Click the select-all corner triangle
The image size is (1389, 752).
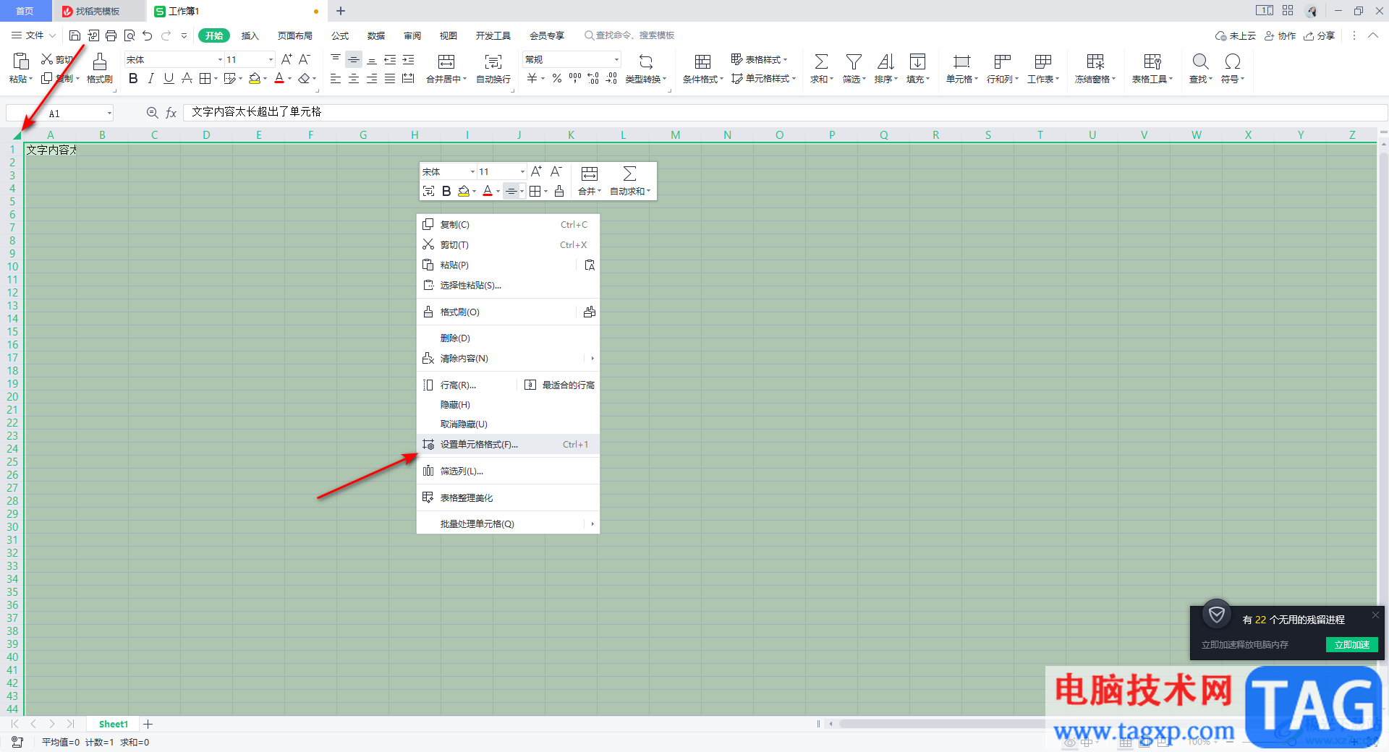[x=16, y=135]
